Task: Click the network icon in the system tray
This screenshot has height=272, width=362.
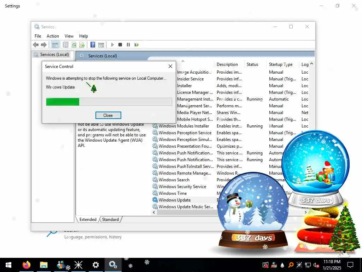Action: tap(308, 265)
